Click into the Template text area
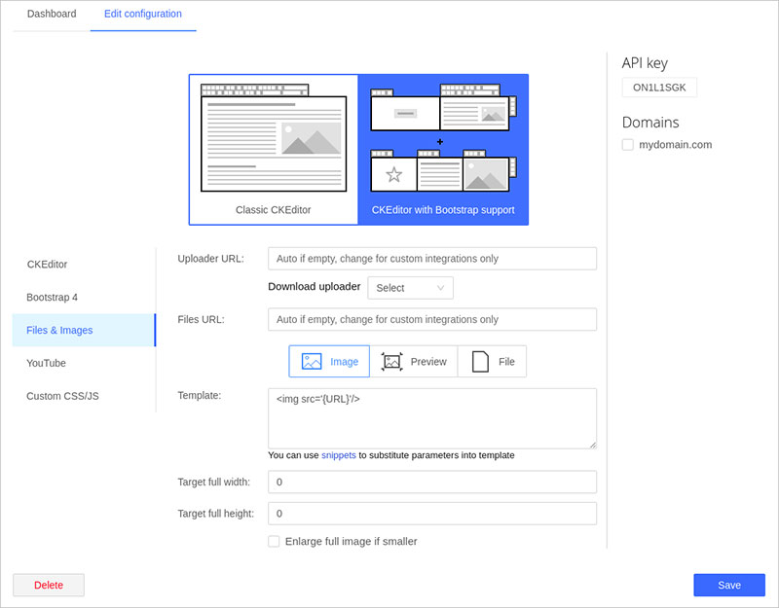 432,419
